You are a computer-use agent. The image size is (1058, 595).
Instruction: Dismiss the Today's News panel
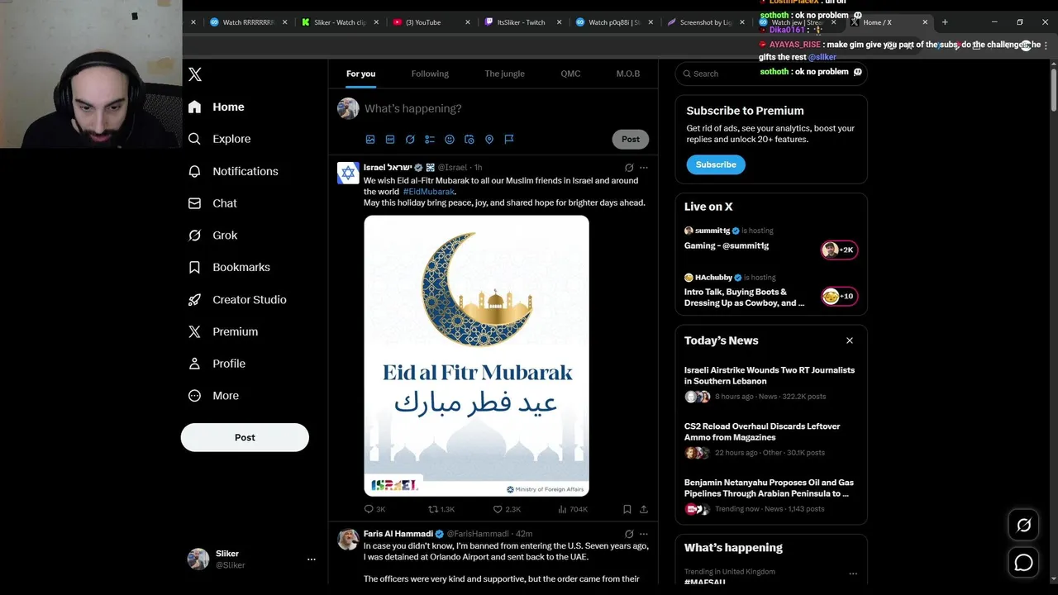(849, 340)
